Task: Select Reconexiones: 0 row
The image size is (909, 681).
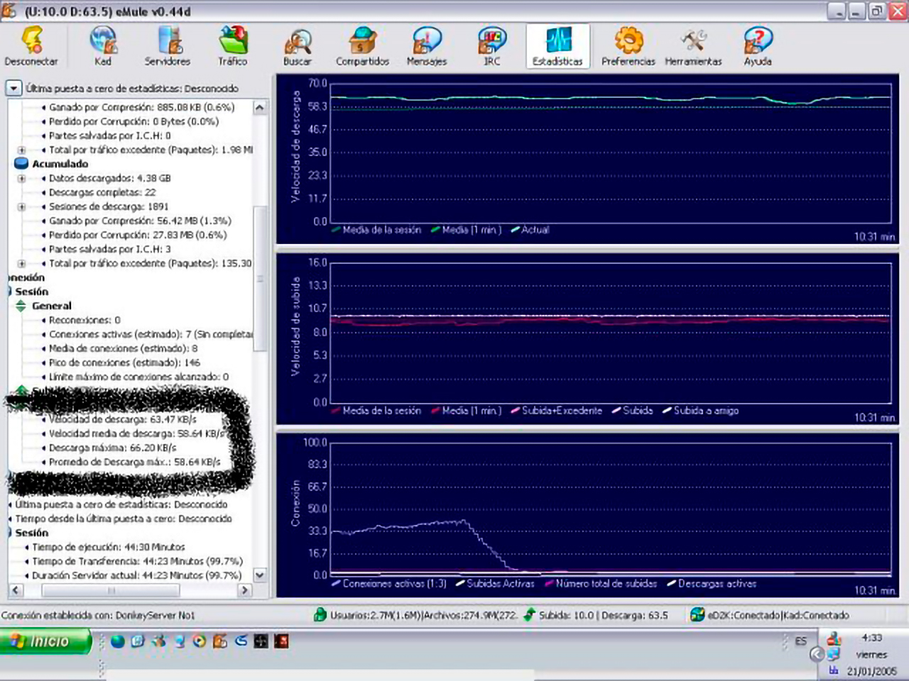Action: [x=85, y=320]
